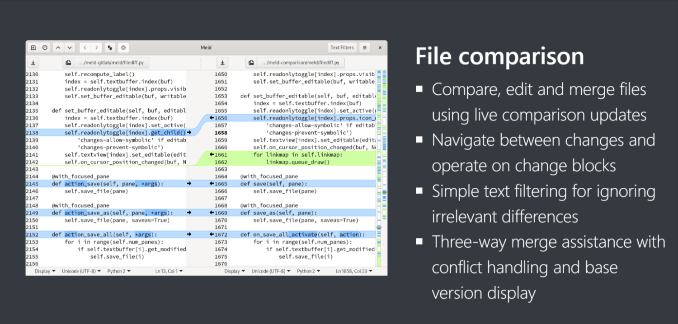Viewport: 678px width, 324px height.
Task: Click line 1675 self.save_file(i) in right pane
Action: 306,257
